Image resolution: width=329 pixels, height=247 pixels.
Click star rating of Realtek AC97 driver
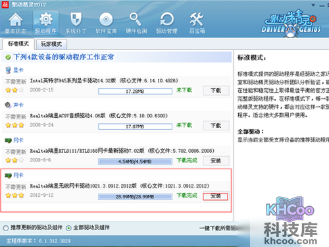[x=14, y=125]
